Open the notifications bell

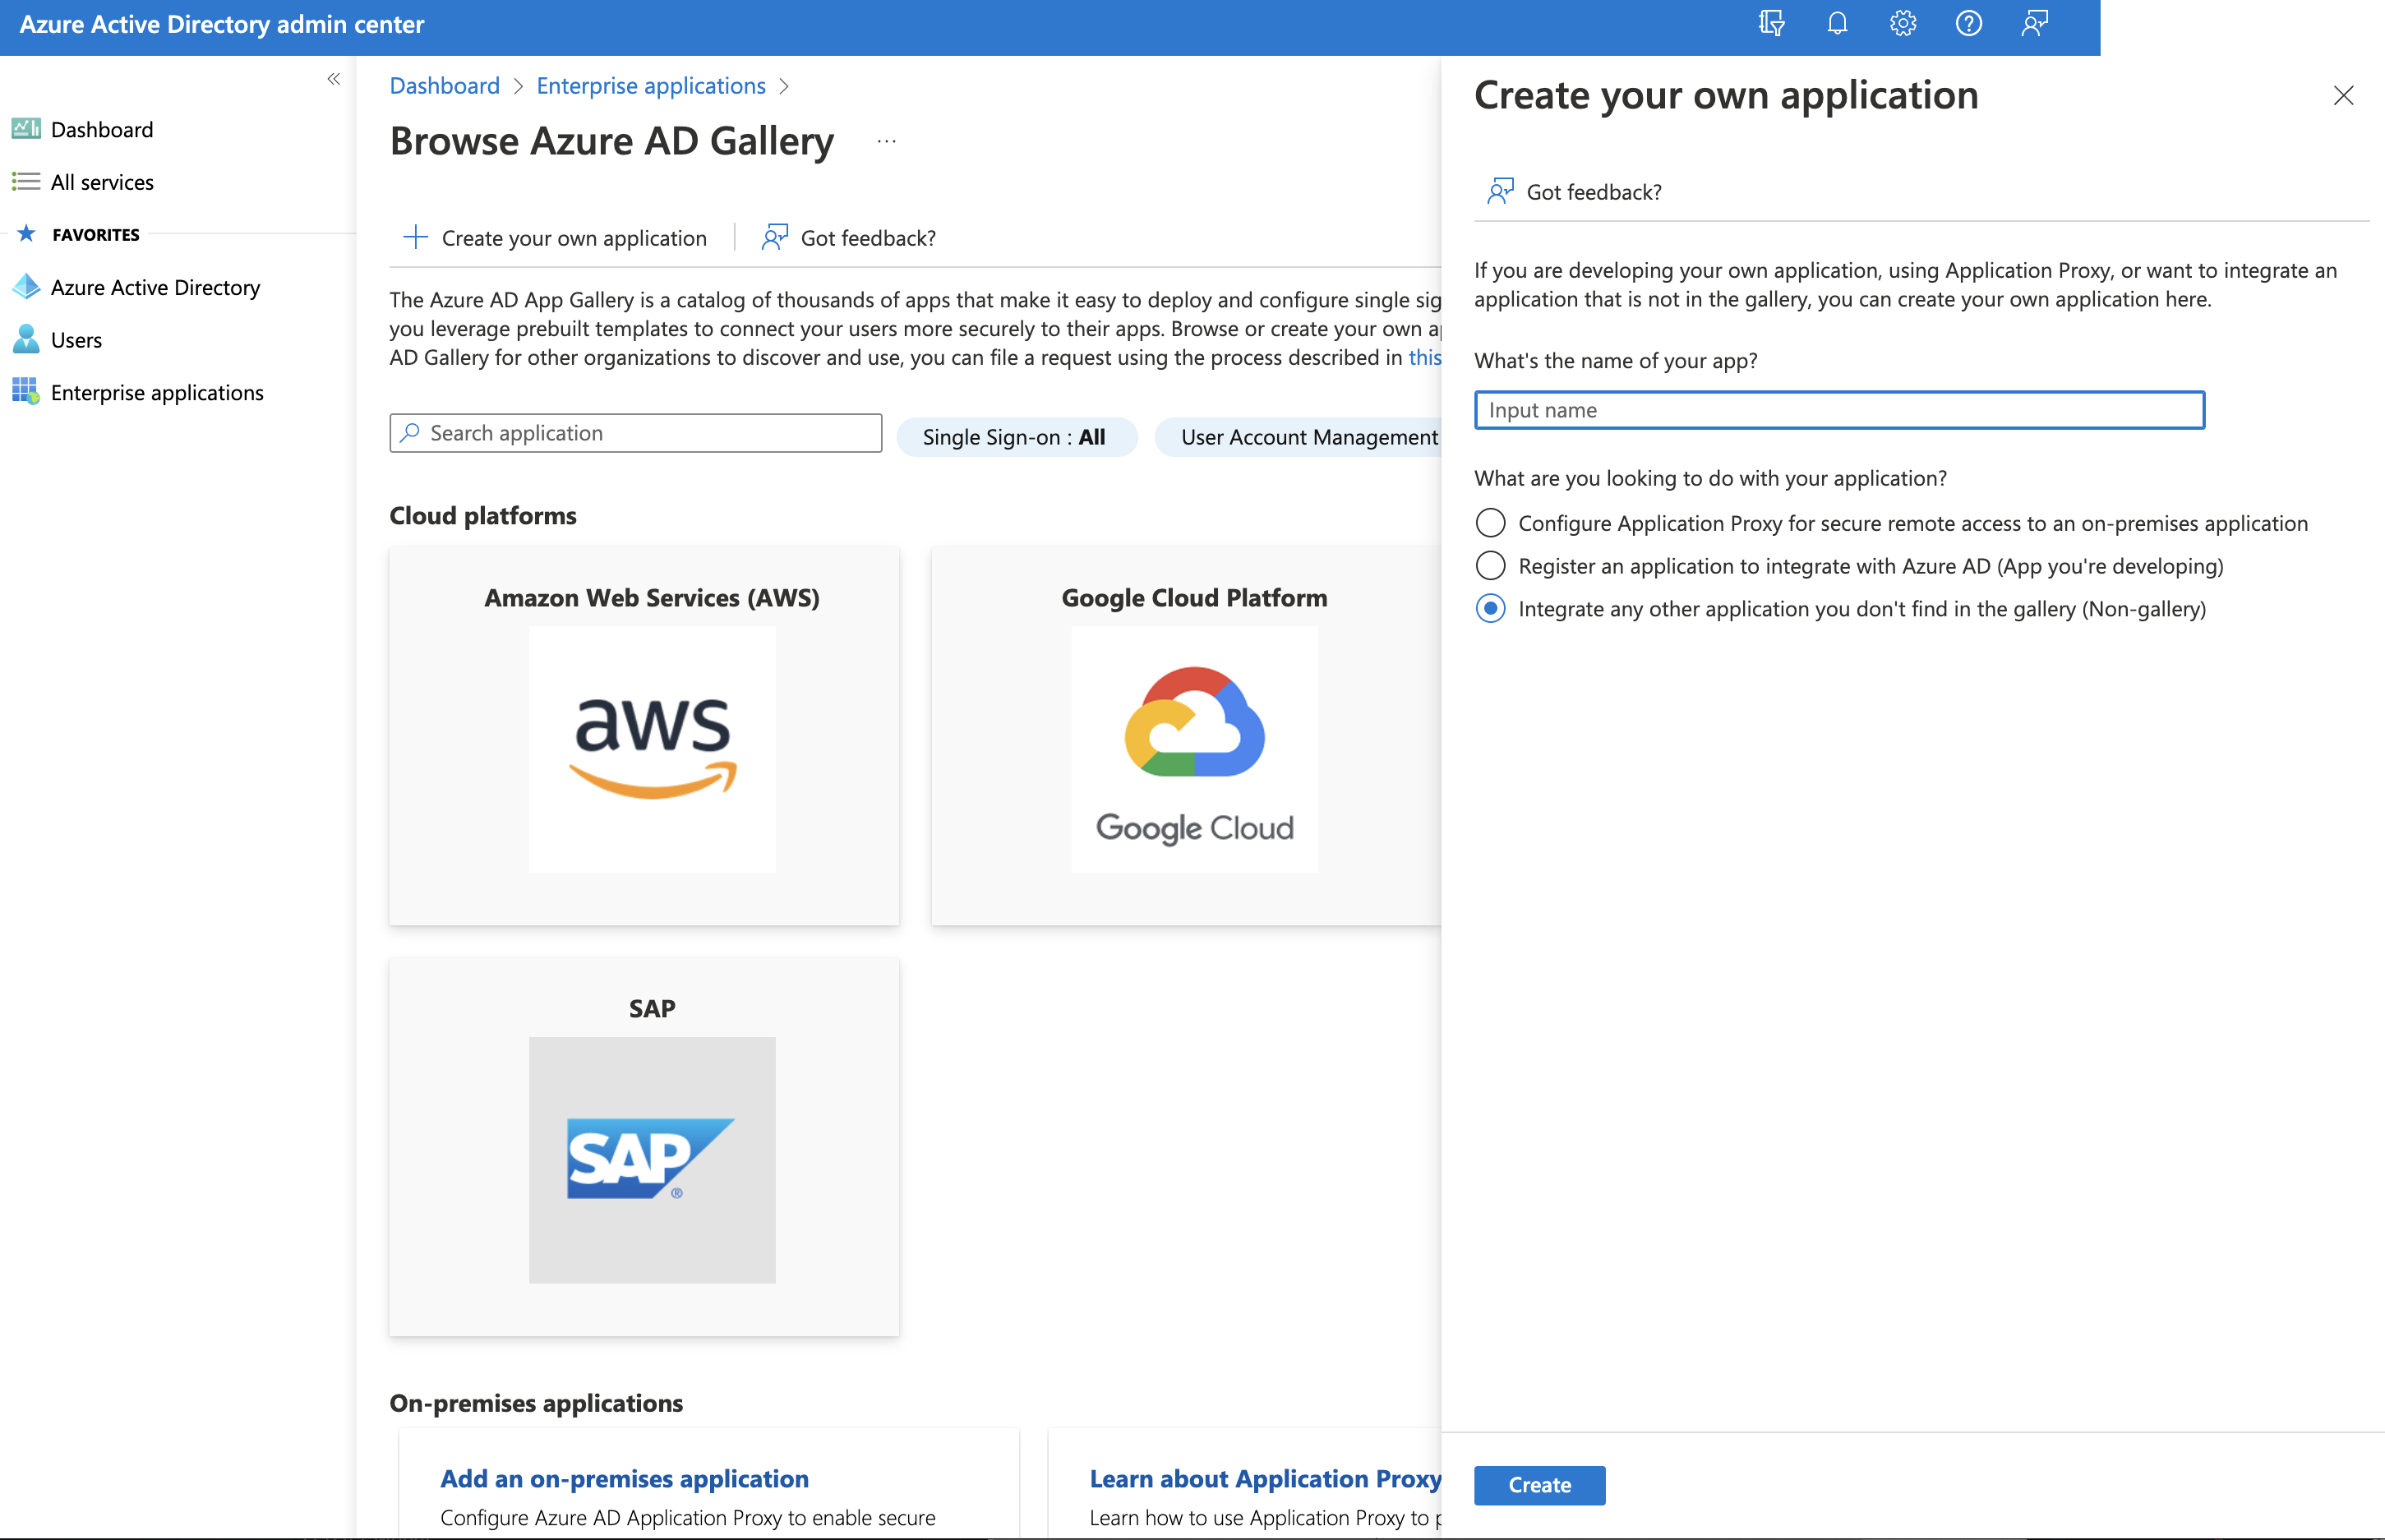tap(1837, 24)
